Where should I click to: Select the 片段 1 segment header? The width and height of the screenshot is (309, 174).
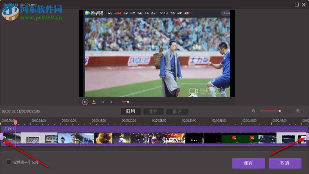click(x=154, y=129)
